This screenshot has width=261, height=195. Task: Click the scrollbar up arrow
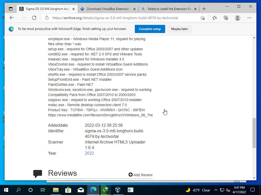[254, 38]
